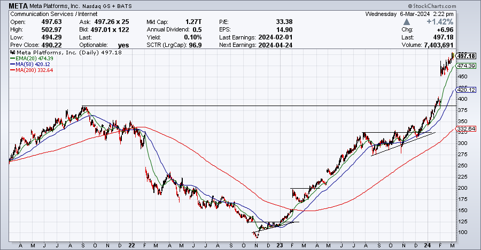This screenshot has width=481, height=250.
Task: Click the 23 year marker on time axis
Action: [x=280, y=245]
